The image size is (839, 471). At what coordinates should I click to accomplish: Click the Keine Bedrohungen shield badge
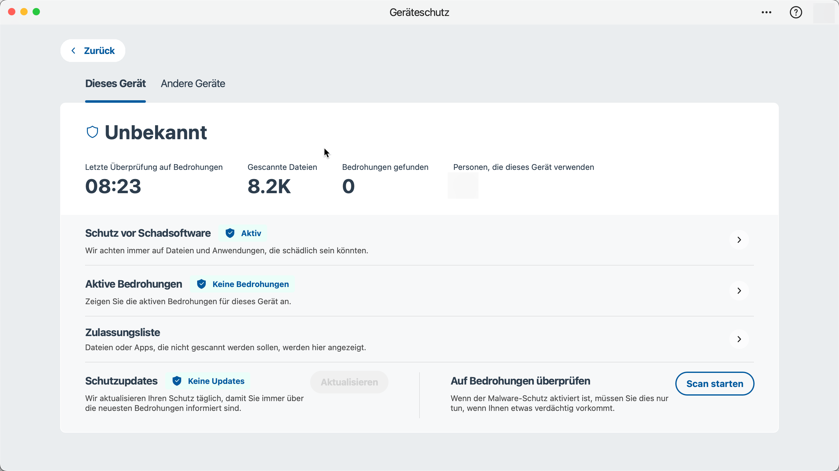click(x=243, y=284)
